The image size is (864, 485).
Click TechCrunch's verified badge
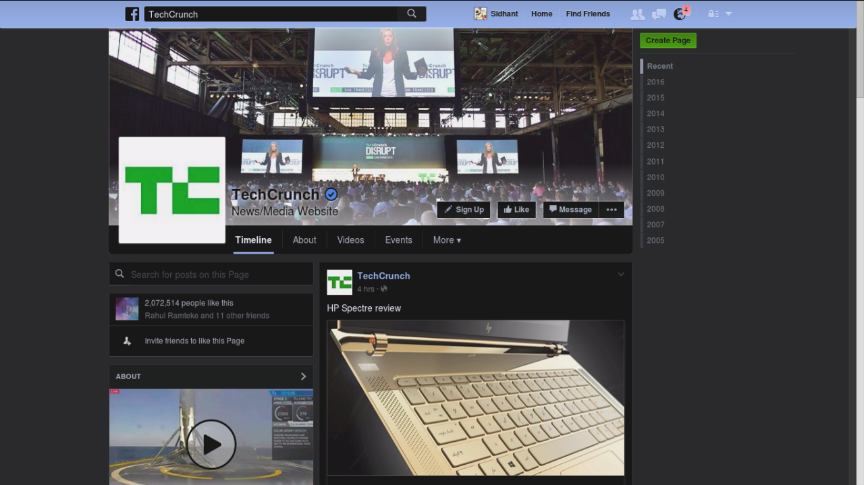[331, 194]
